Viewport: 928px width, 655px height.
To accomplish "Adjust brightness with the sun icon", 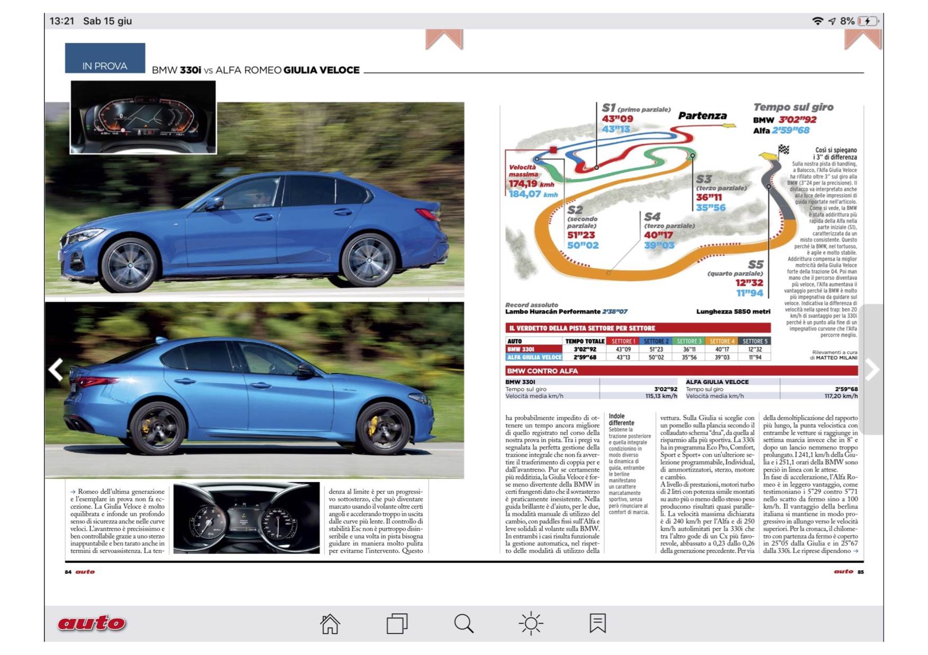I will (531, 624).
